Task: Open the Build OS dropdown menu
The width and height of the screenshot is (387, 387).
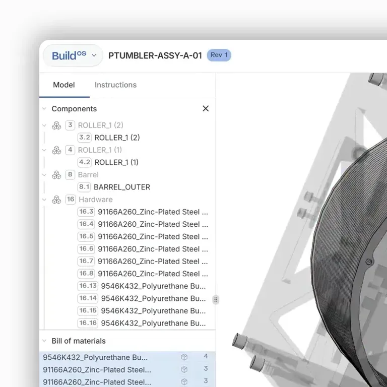Action: 73,55
